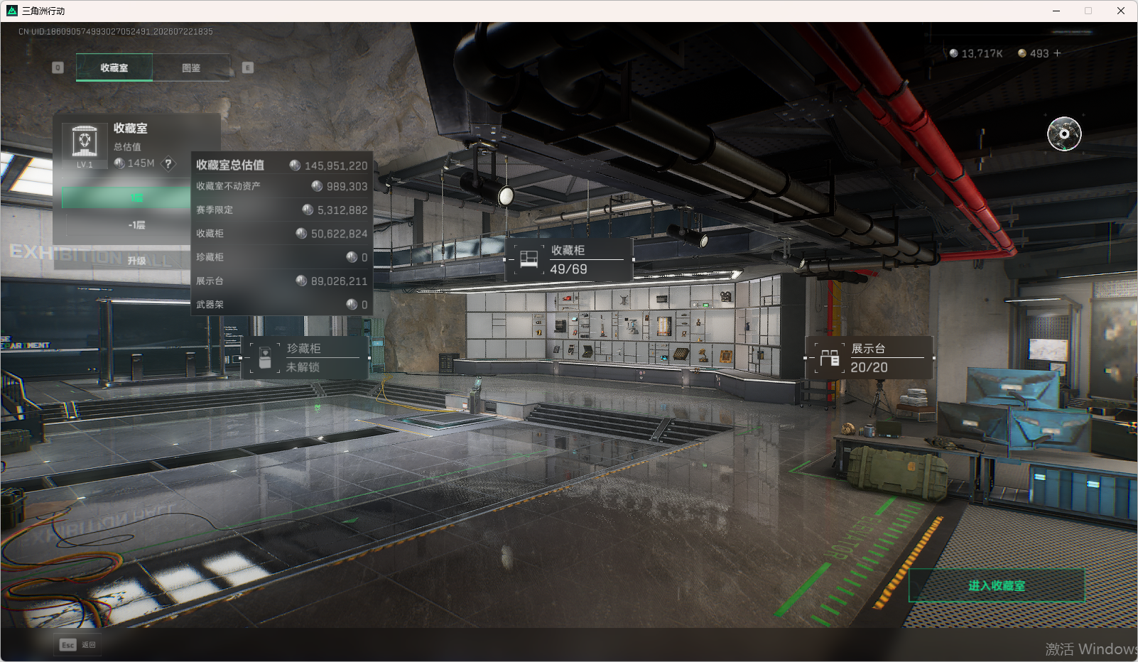Image resolution: width=1138 pixels, height=662 pixels.
Task: Select the 收藏室 tab
Action: [x=114, y=67]
